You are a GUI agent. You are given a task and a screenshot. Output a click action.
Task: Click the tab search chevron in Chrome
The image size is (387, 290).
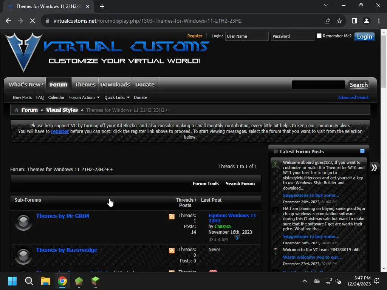click(x=326, y=5)
